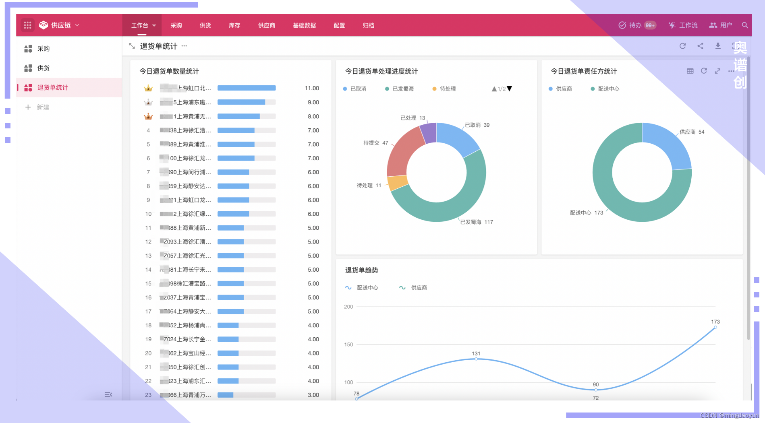Click the 待处理 11 orange donut segment

(x=398, y=182)
